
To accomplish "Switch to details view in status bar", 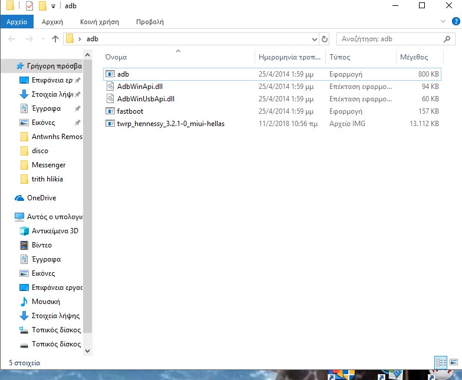I will point(441,362).
